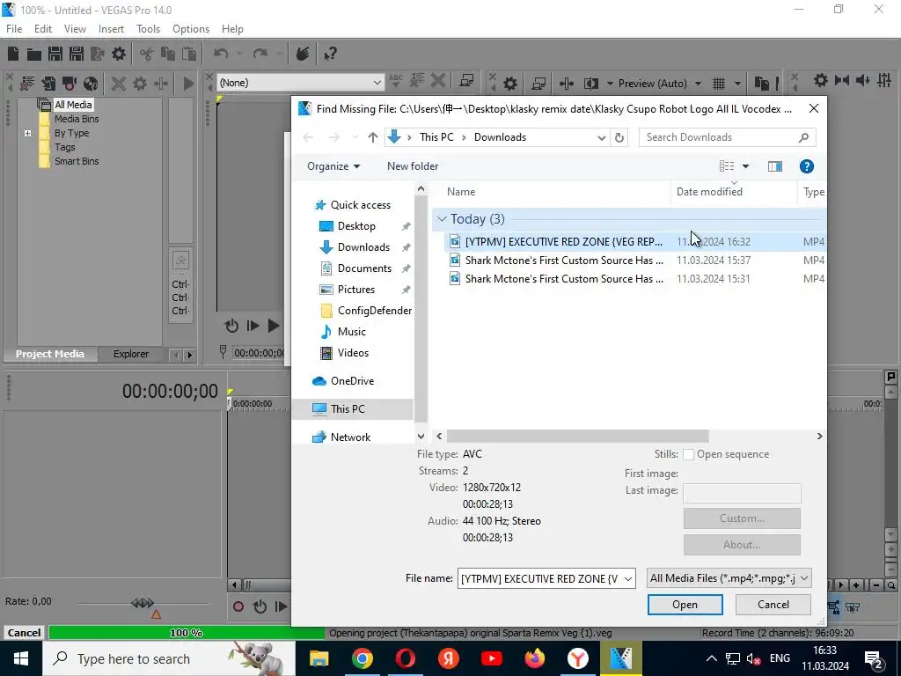Toggle the timeline Record button
Image resolution: width=901 pixels, height=676 pixels.
coord(238,606)
